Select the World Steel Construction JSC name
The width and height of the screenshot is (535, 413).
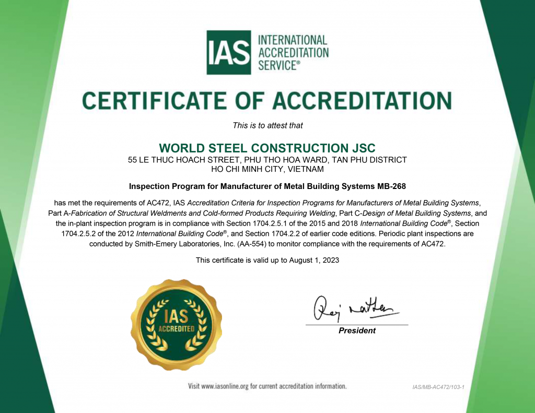tap(267, 148)
